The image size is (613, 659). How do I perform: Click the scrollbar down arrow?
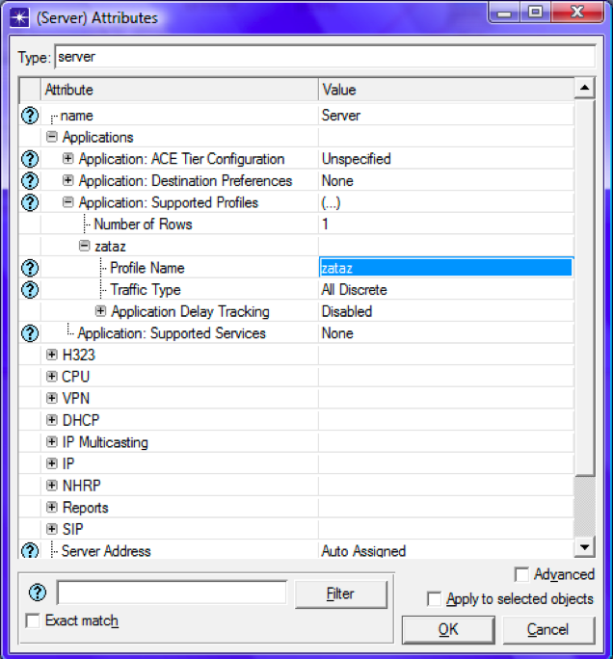click(584, 547)
